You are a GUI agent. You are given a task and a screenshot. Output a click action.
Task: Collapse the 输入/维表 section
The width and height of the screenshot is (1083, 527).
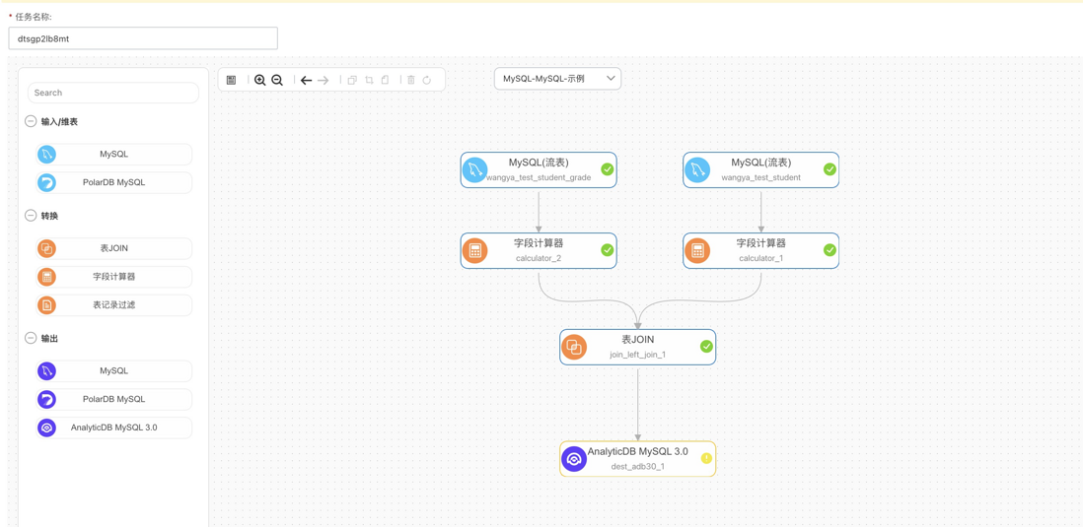click(x=31, y=121)
